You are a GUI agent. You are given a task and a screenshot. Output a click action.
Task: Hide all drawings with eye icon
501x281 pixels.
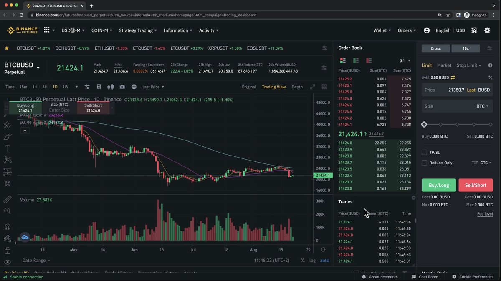7,262
